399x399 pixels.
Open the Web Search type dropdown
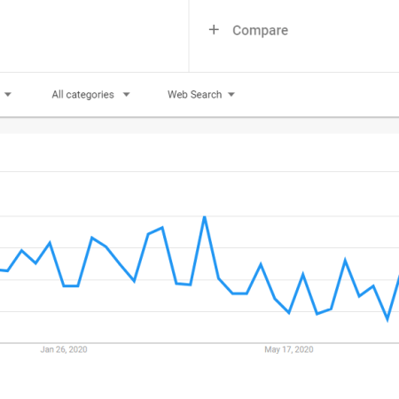(201, 95)
